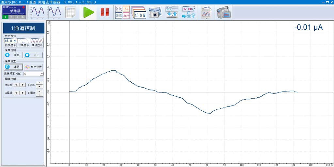
Task: Click the video camcorder recording icon
Action: (224, 12)
